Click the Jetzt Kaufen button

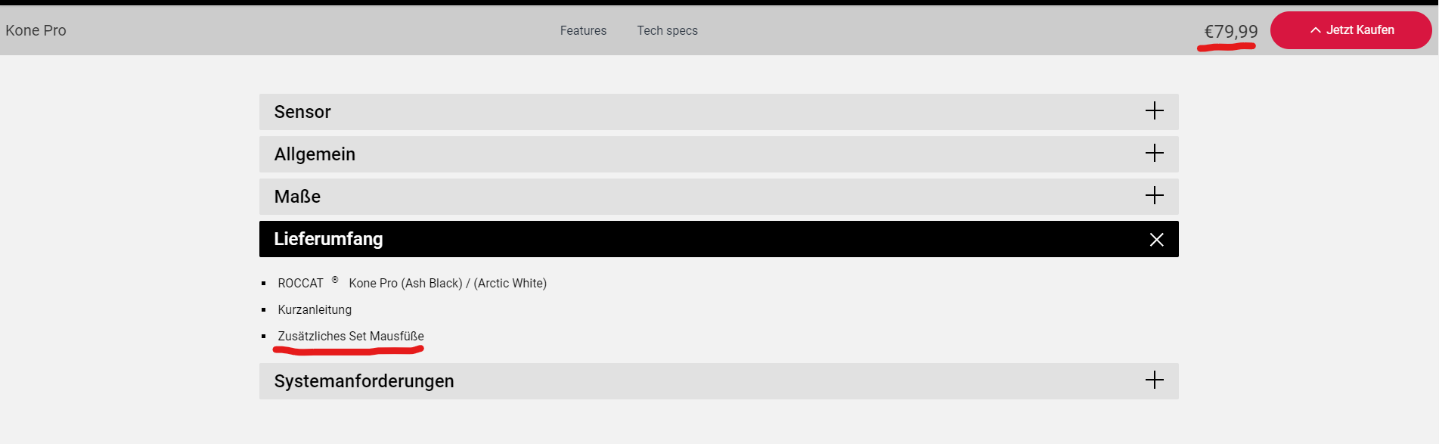click(1351, 30)
